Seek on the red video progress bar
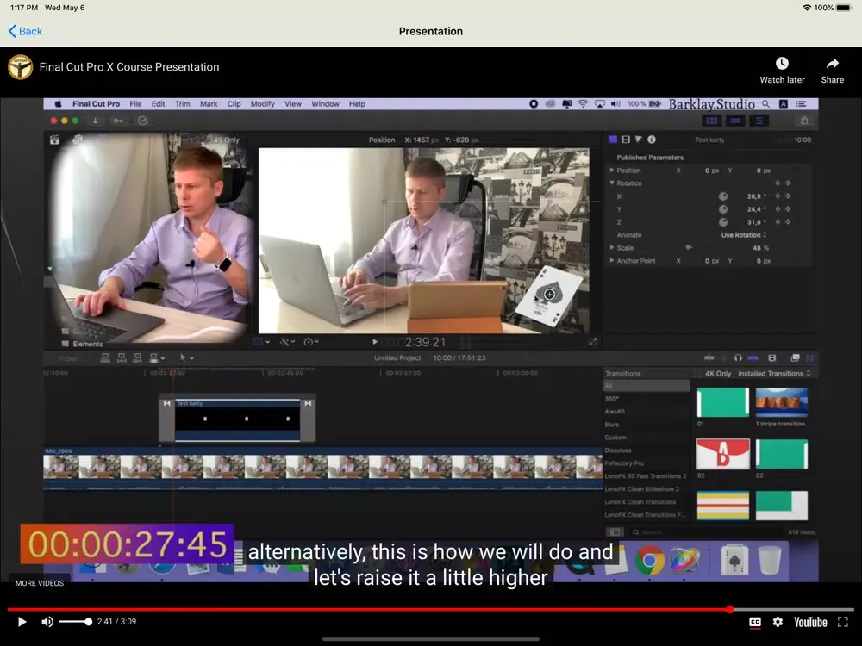Image resolution: width=862 pixels, height=646 pixels. tap(430, 609)
